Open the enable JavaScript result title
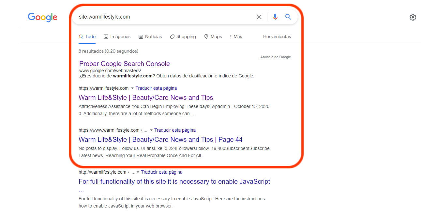This screenshot has height=214, width=421. 174,185
